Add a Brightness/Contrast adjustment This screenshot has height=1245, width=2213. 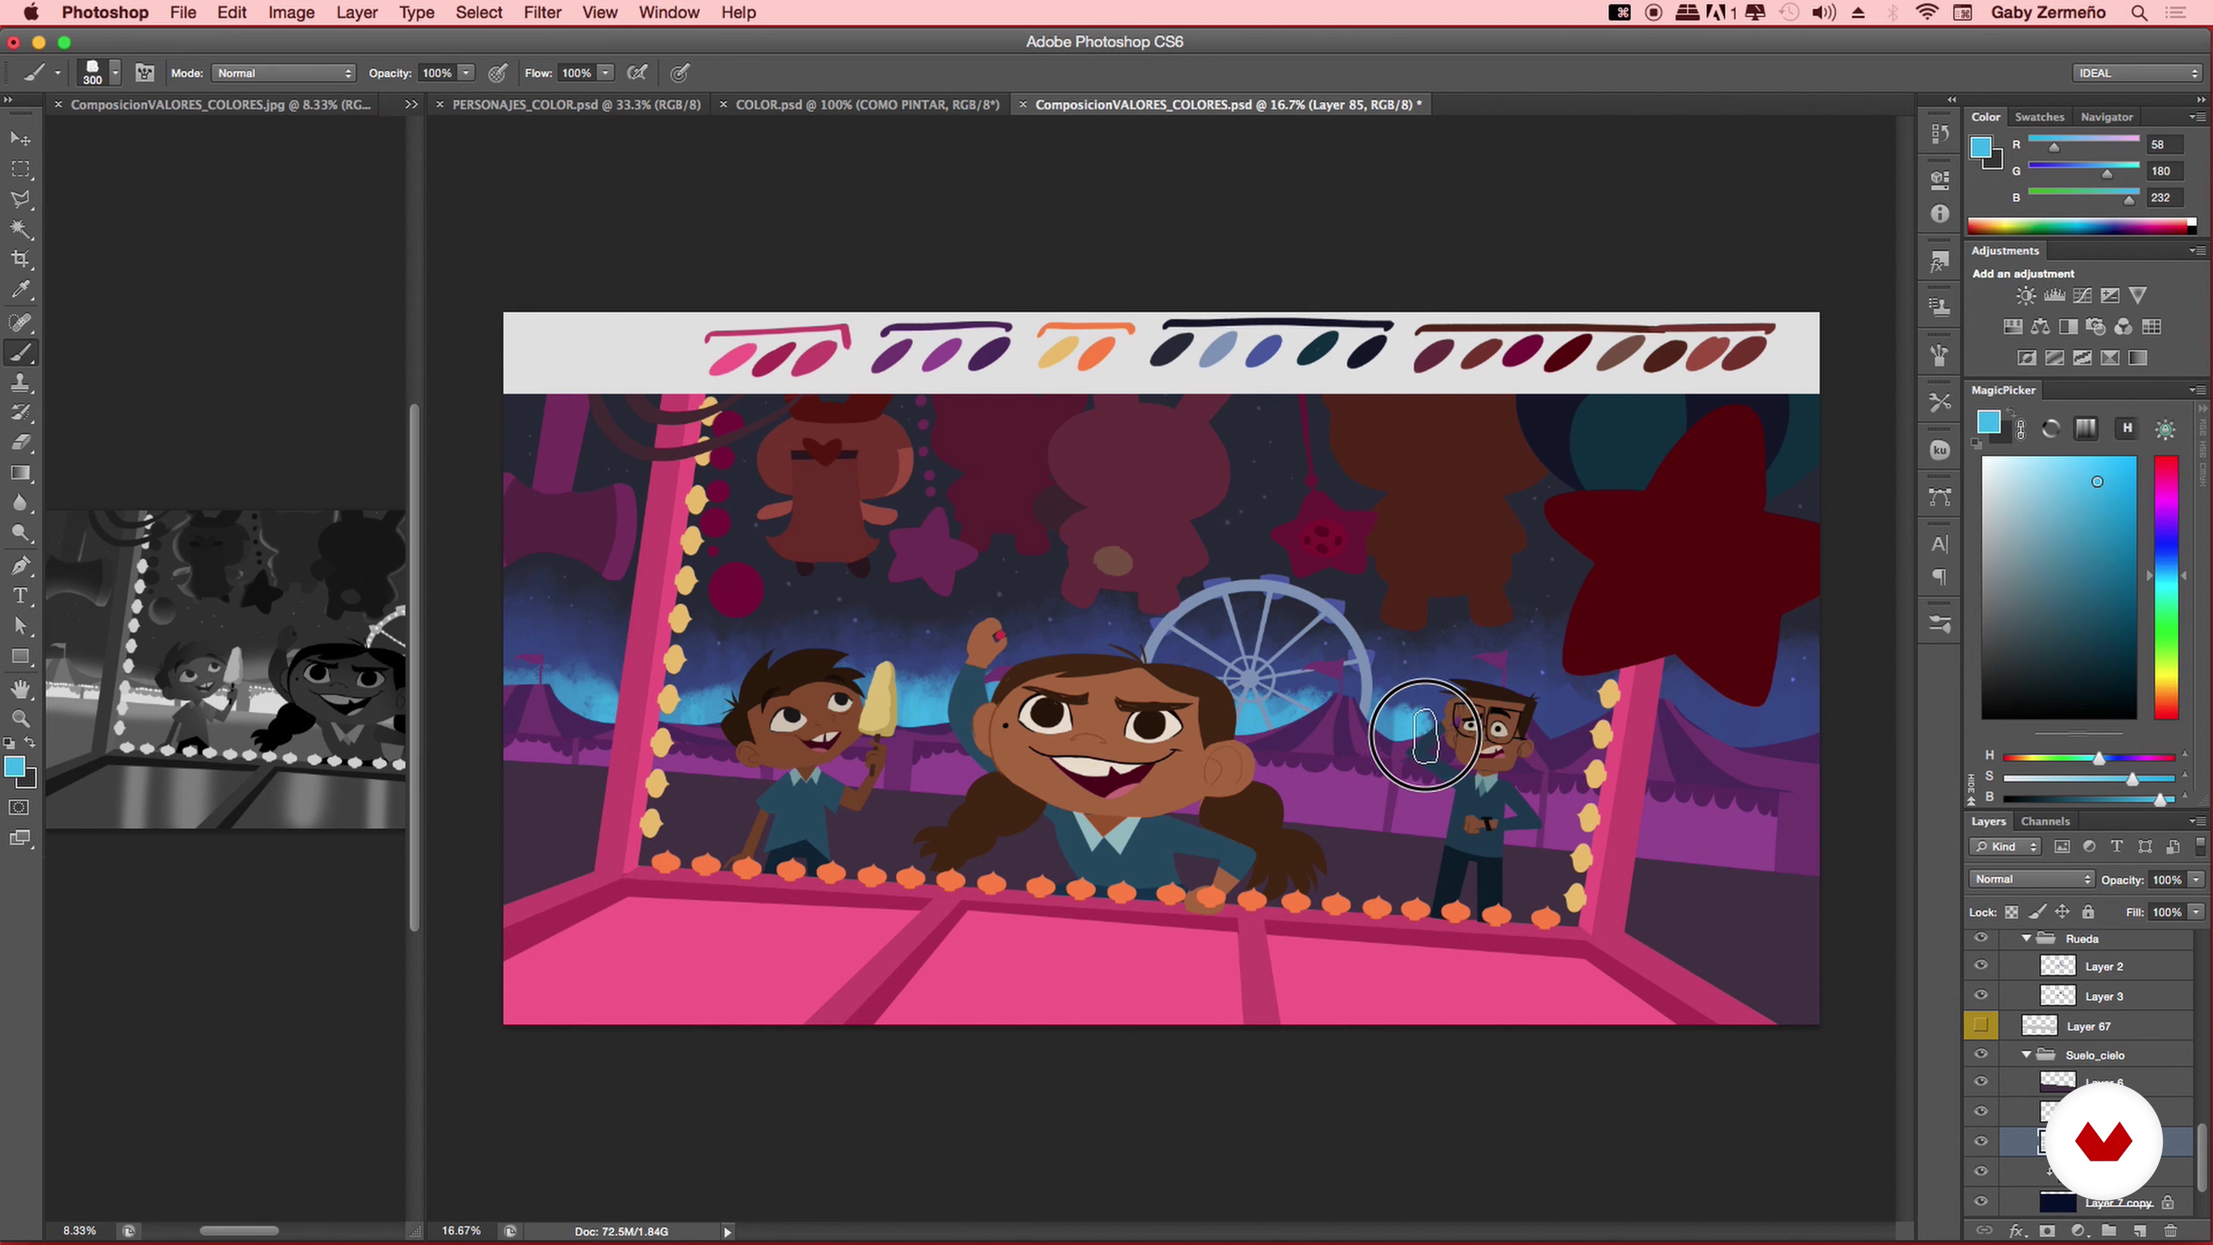tap(2026, 296)
